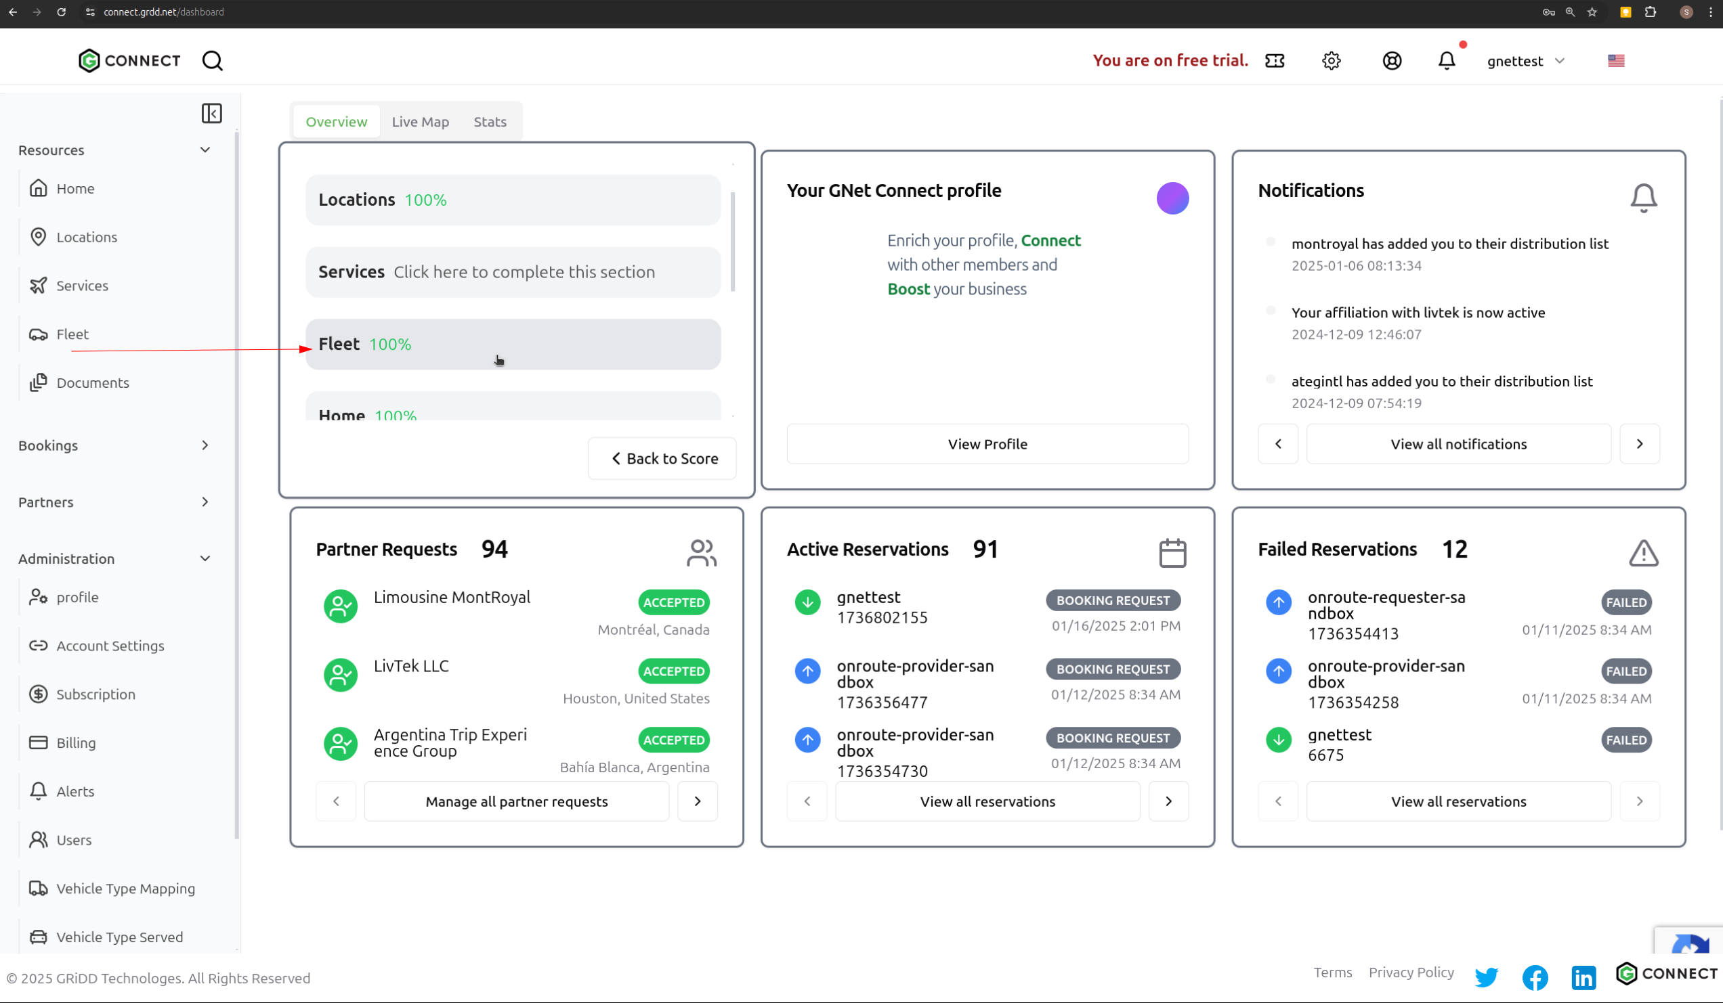Open the settings gear icon in header
Viewport: 1723px width, 1003px height.
(x=1331, y=61)
